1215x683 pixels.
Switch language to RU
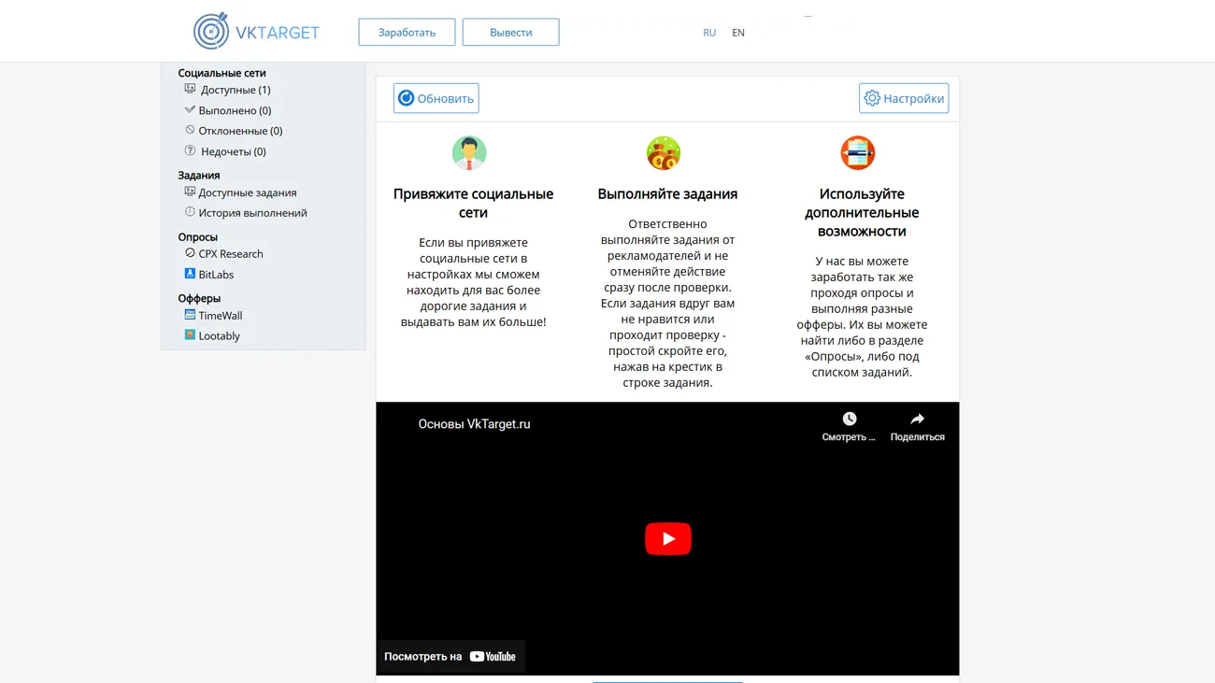tap(709, 33)
